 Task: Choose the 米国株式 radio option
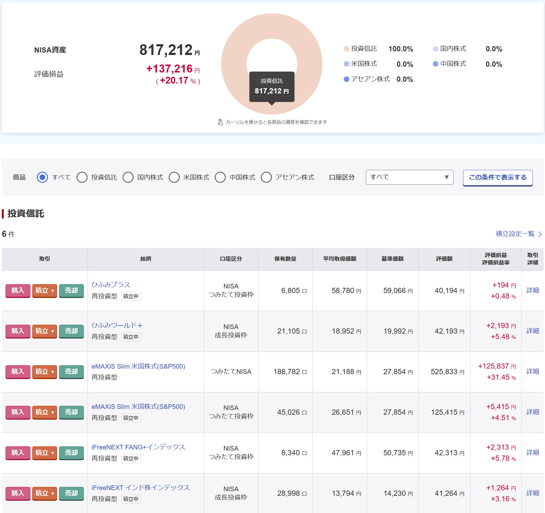(x=174, y=177)
